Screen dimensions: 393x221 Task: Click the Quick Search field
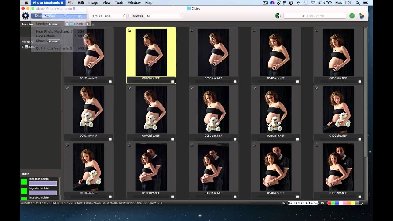(x=315, y=16)
